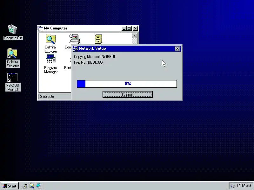
Task: Click the 'File: NETBEUI.386' text
Action: click(88, 62)
